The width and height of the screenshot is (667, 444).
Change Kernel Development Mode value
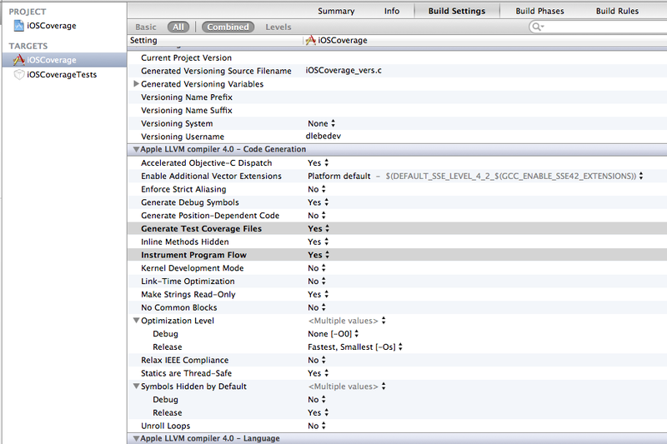317,268
